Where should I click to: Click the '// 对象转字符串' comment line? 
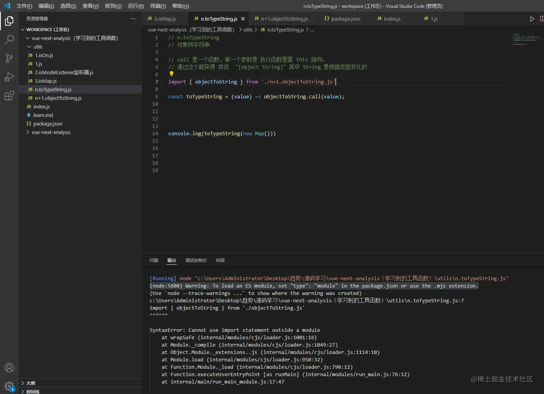point(189,45)
